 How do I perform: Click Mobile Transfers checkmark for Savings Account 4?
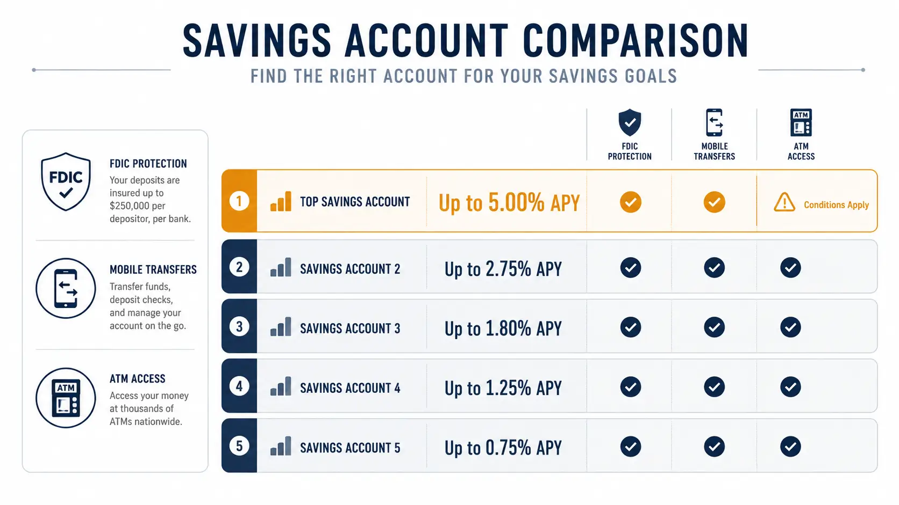click(714, 386)
